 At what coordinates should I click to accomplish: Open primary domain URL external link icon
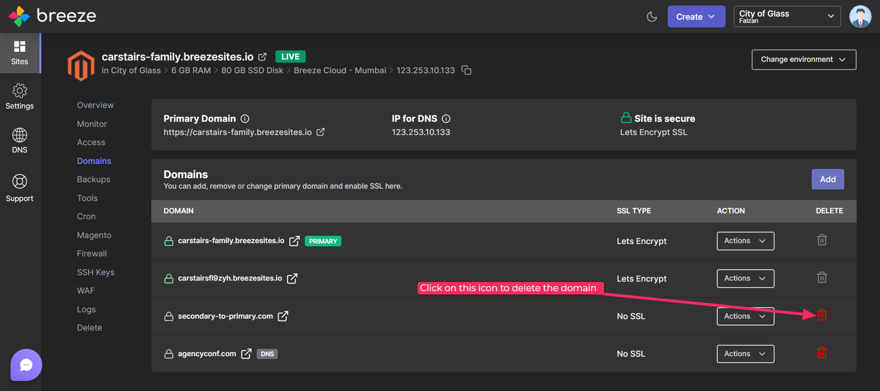(x=321, y=132)
